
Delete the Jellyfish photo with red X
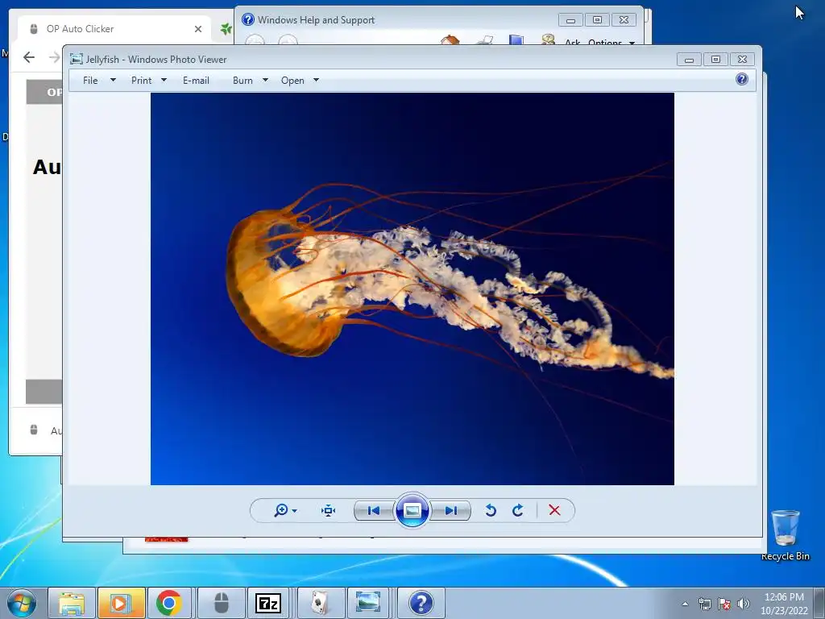(x=554, y=510)
